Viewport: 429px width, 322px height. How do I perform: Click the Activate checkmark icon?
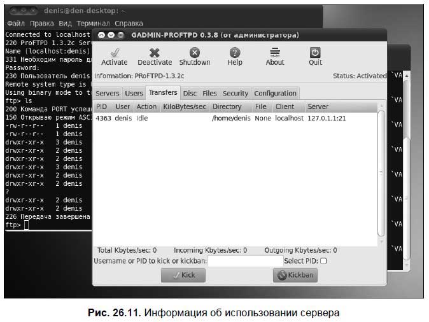(x=114, y=53)
